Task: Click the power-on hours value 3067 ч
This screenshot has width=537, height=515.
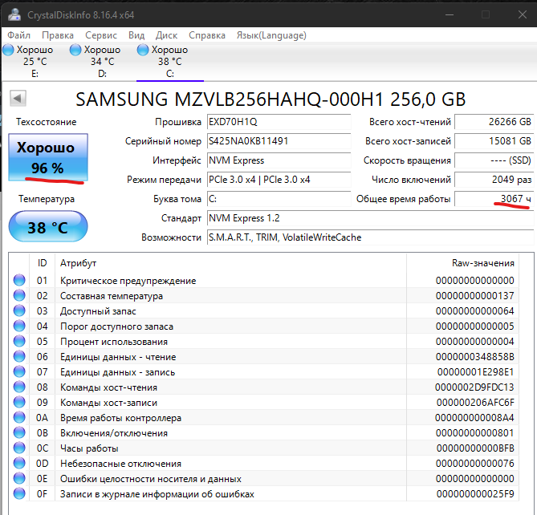Action: tap(494, 199)
